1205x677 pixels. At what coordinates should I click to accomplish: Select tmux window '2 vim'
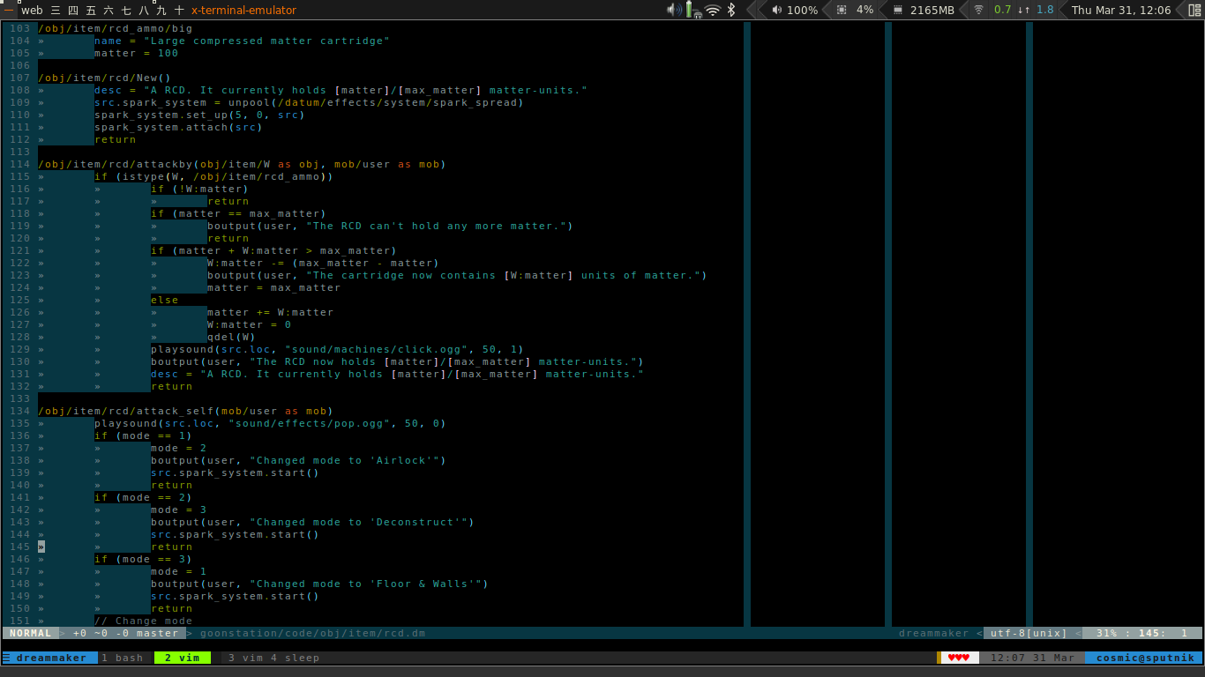click(x=183, y=658)
